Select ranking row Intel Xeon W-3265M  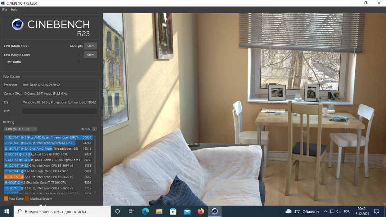[48, 143]
